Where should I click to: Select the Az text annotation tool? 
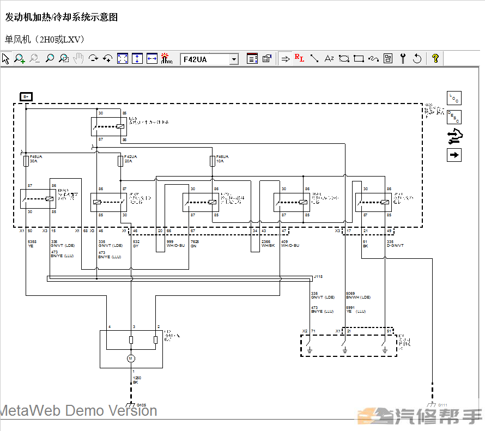click(329, 58)
